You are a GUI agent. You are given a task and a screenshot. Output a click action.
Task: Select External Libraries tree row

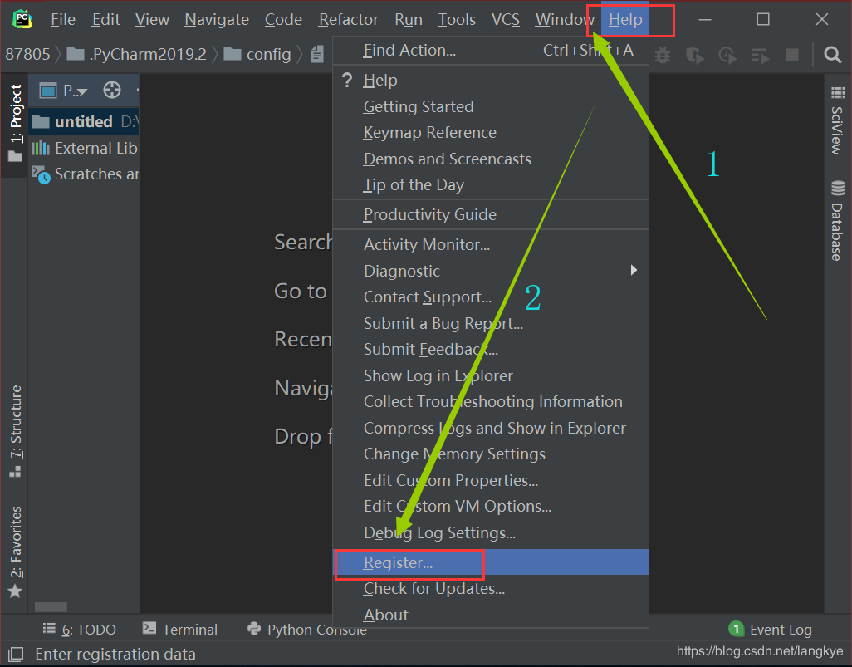click(x=84, y=148)
